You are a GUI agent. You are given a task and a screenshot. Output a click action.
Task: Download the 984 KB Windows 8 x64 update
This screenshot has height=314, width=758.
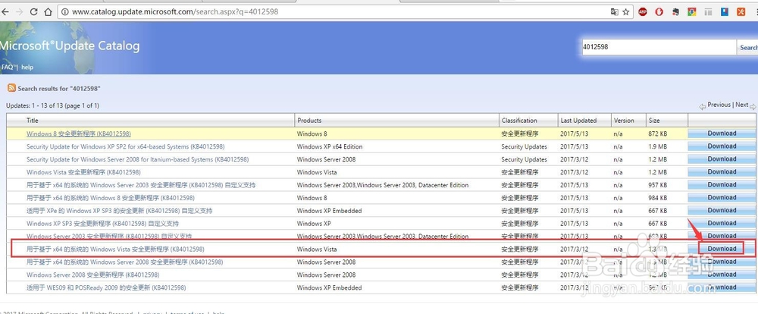click(722, 197)
